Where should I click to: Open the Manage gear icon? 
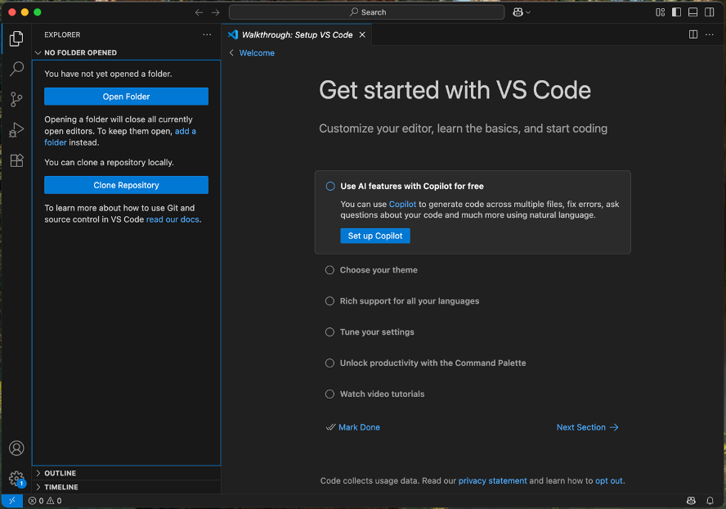[x=16, y=479]
